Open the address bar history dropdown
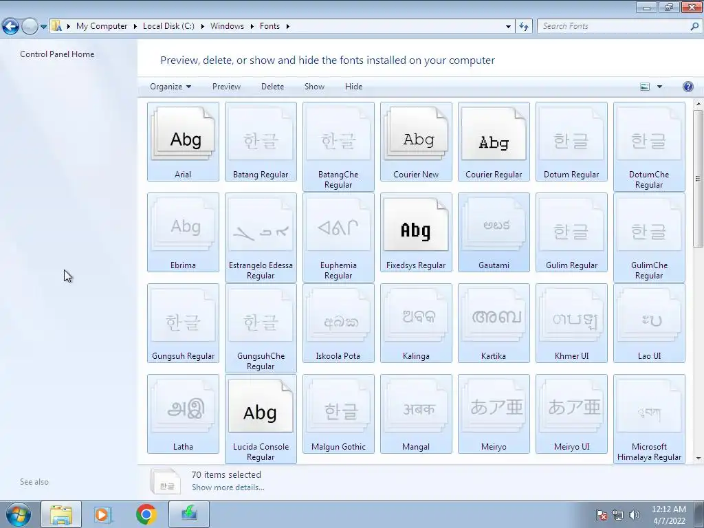 click(x=508, y=27)
